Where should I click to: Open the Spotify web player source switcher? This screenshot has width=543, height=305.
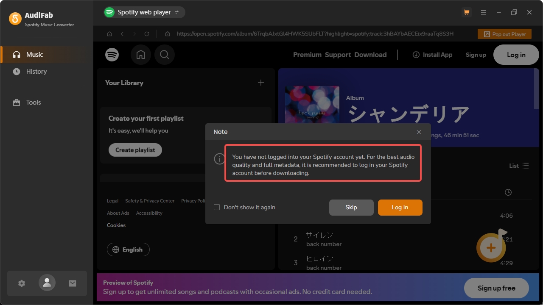point(144,12)
